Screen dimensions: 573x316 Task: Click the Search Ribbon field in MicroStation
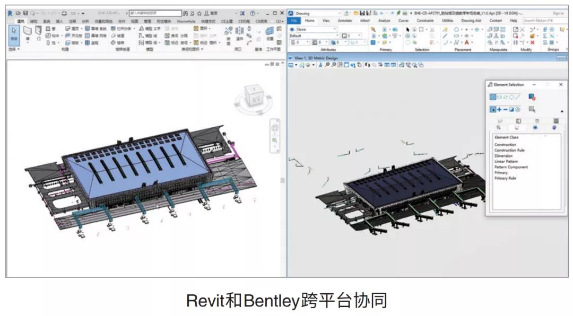tap(545, 21)
